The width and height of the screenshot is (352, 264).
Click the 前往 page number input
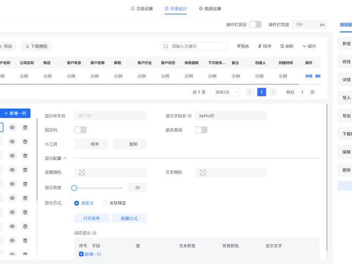coord(302,92)
